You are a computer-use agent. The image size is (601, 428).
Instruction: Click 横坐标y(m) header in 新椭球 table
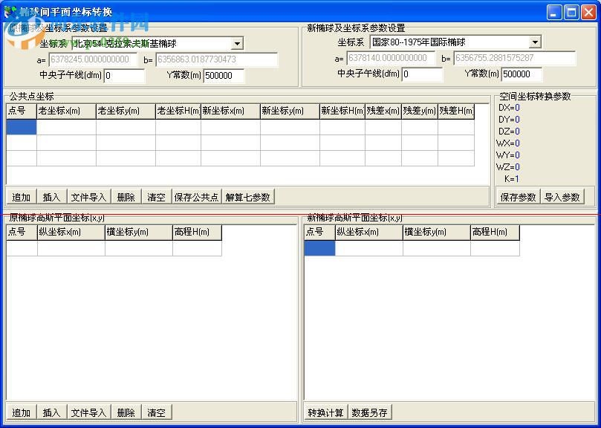[437, 233]
